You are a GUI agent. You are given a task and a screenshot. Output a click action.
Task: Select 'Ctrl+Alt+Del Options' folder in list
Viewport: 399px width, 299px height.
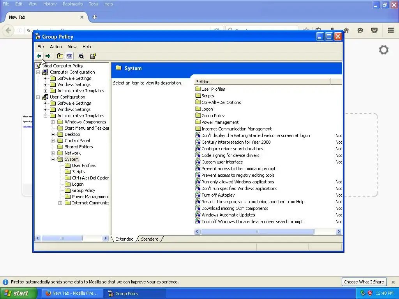point(221,102)
